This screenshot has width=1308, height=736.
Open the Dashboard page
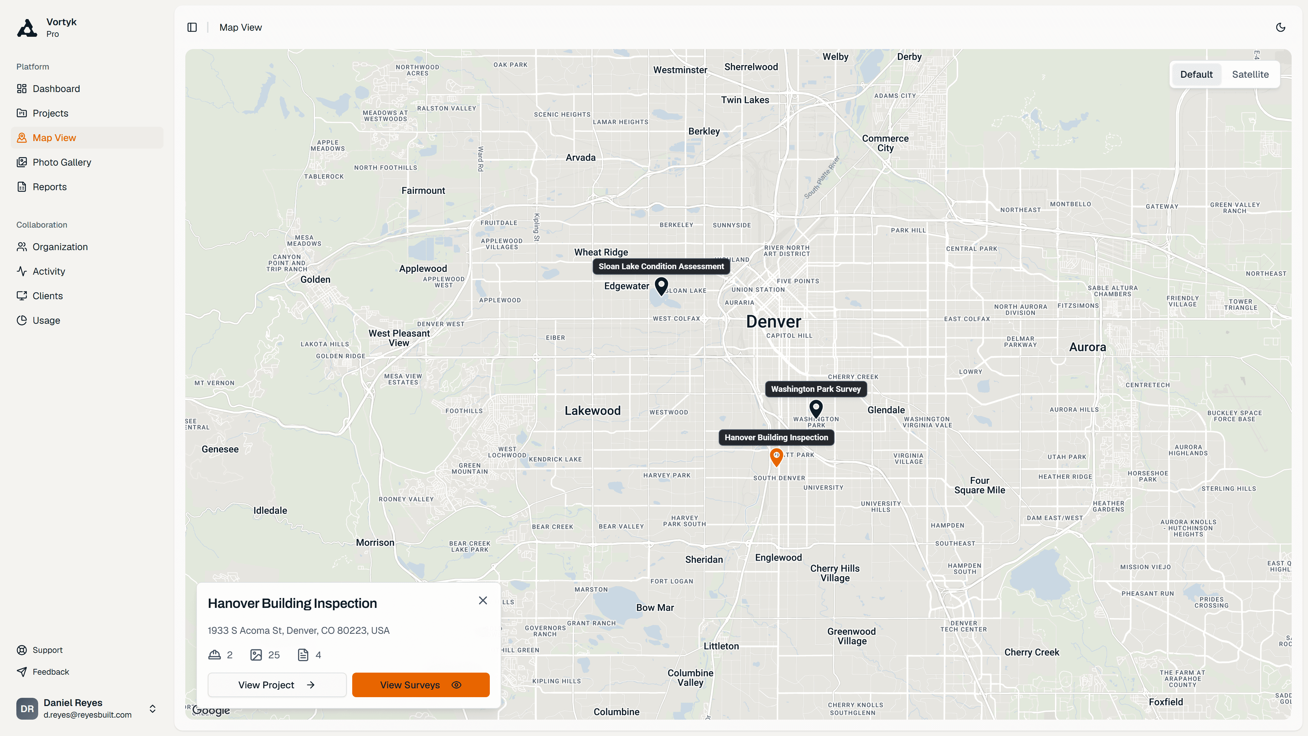pyautogui.click(x=87, y=89)
